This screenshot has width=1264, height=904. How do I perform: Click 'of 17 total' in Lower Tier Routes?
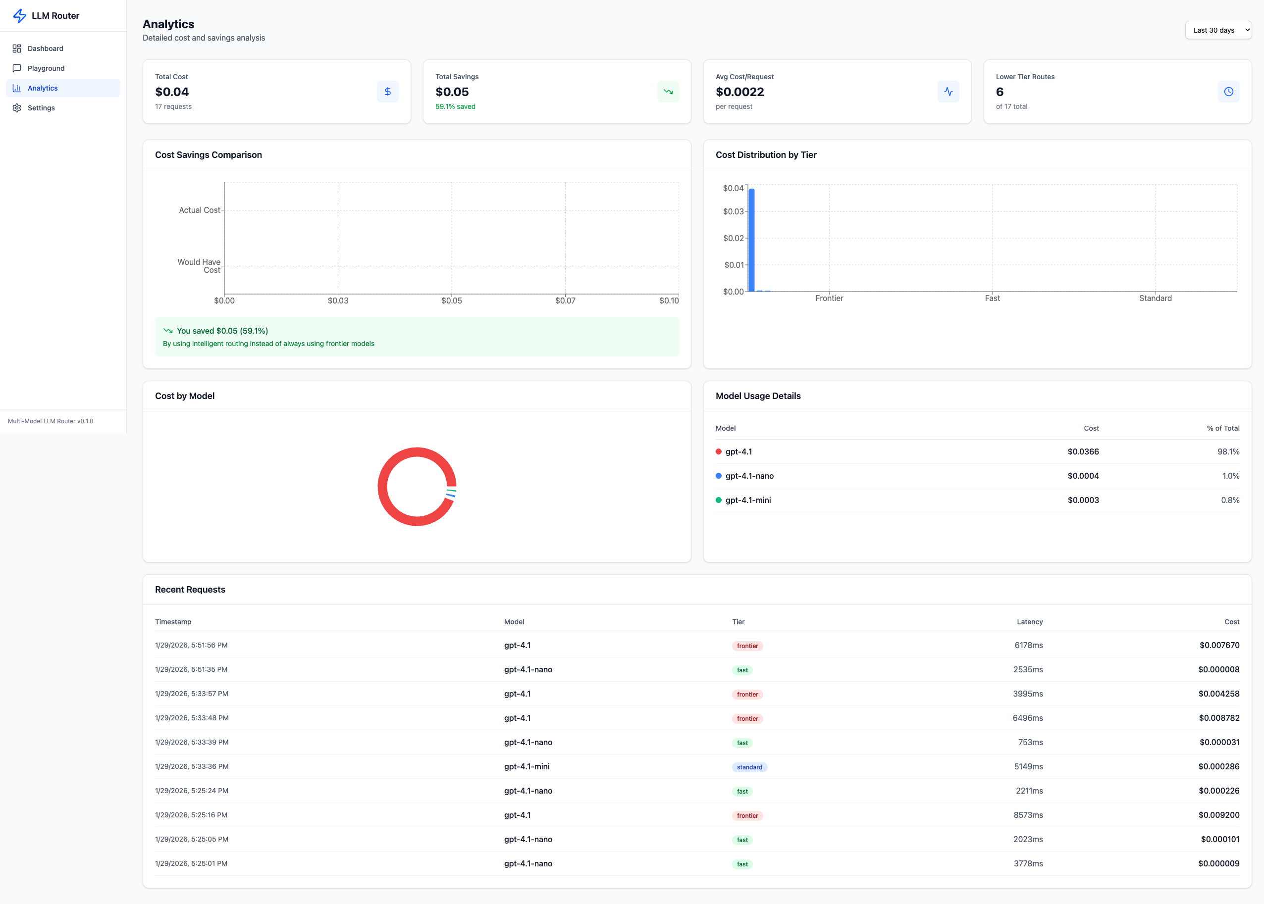coord(1011,106)
